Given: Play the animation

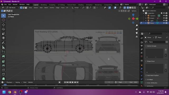Looking at the screenshot, I should (72, 82).
